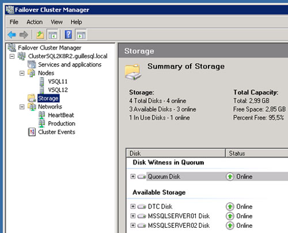The width and height of the screenshot is (288, 233).
Task: Select Services and applications in the tree
Action: point(70,65)
